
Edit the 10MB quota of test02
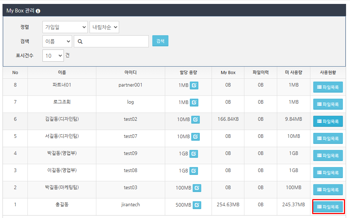click(195, 120)
